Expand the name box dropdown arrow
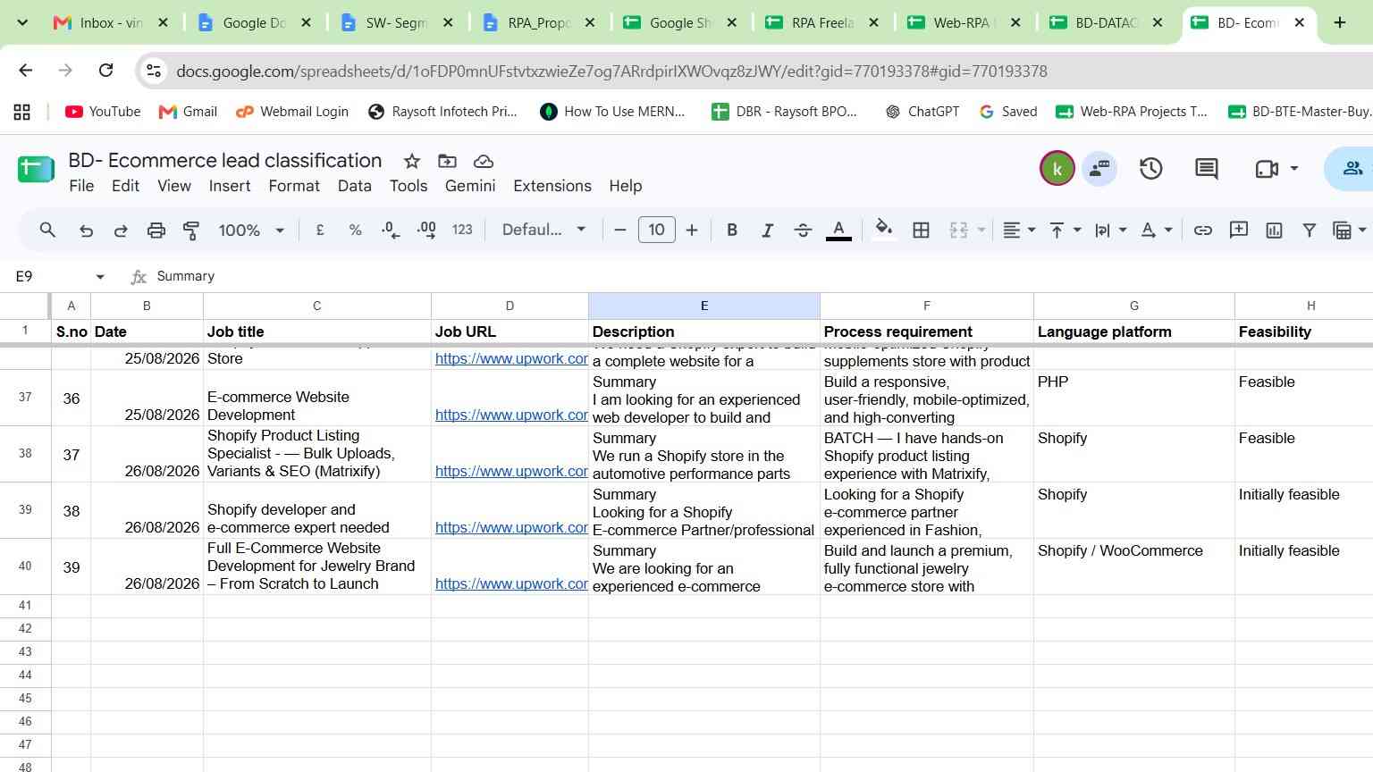Viewport: 1373px width, 772px height. (x=100, y=277)
